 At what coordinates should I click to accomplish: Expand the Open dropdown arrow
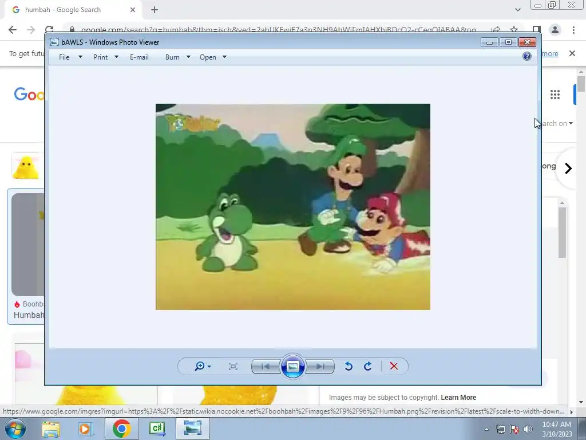(x=224, y=57)
